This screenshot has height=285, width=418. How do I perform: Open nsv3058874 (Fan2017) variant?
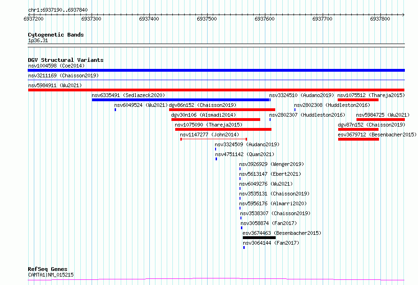click(269, 223)
